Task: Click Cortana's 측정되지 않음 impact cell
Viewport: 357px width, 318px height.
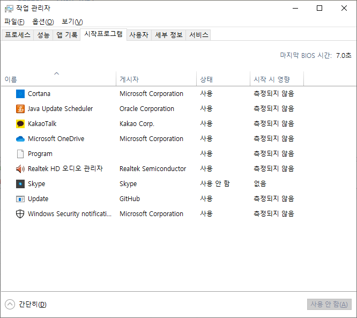Action: 274,94
